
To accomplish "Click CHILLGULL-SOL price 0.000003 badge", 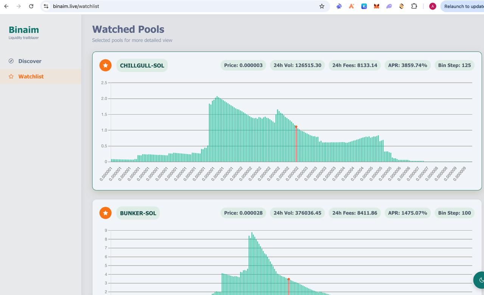I will (243, 65).
